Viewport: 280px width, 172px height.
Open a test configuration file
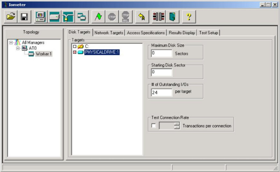coord(10,17)
